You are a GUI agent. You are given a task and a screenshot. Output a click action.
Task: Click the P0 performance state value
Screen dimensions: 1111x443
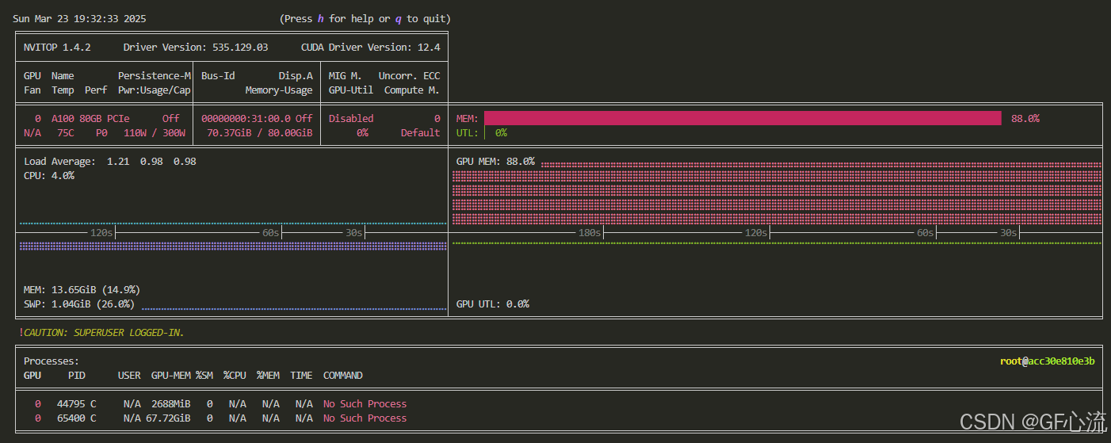click(101, 133)
